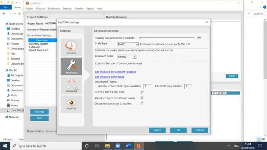Close the beSTORM Settings dialog
This screenshot has height=150, width=267.
(x=207, y=22)
